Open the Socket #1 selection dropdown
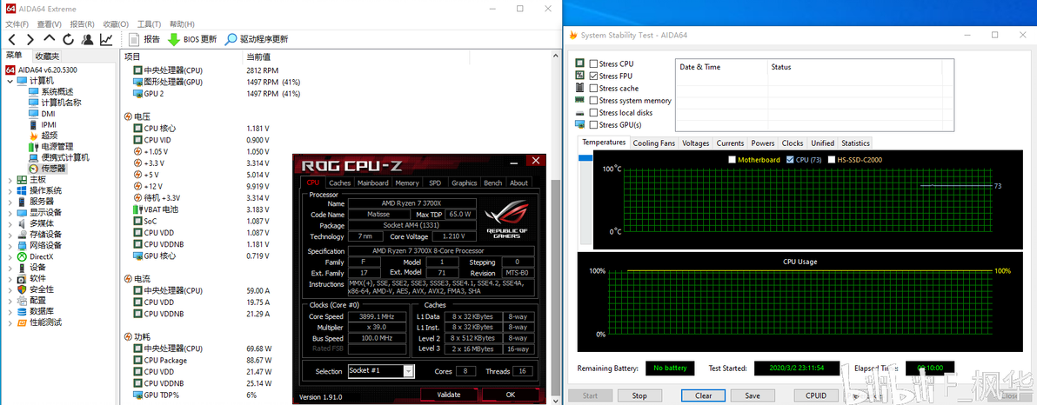This screenshot has height=405, width=1037. point(409,370)
